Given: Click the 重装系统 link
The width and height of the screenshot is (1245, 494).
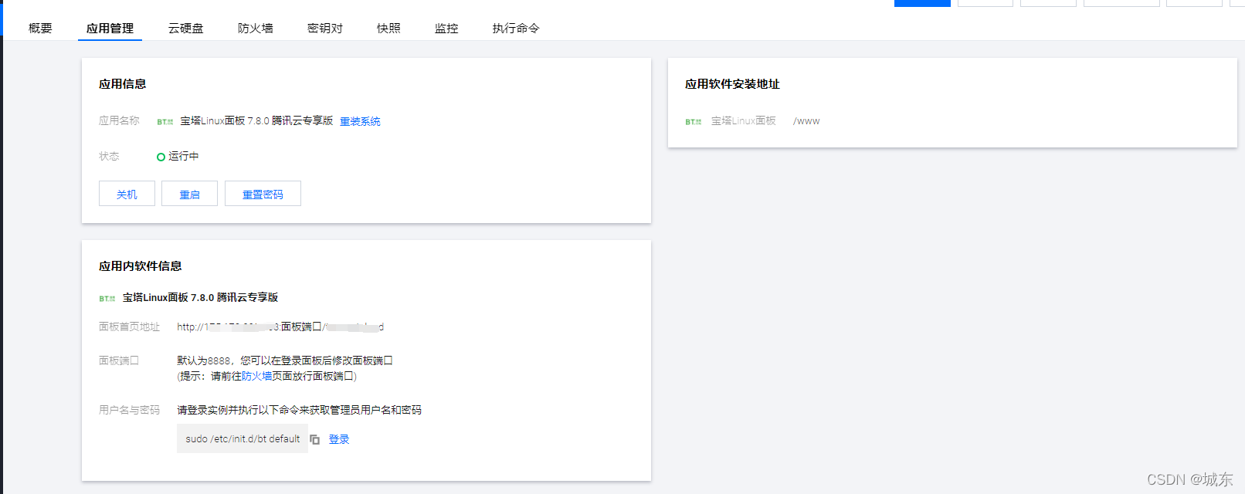Looking at the screenshot, I should (360, 121).
